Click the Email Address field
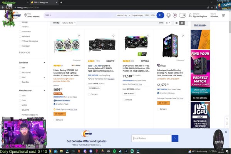 pos(152,138)
